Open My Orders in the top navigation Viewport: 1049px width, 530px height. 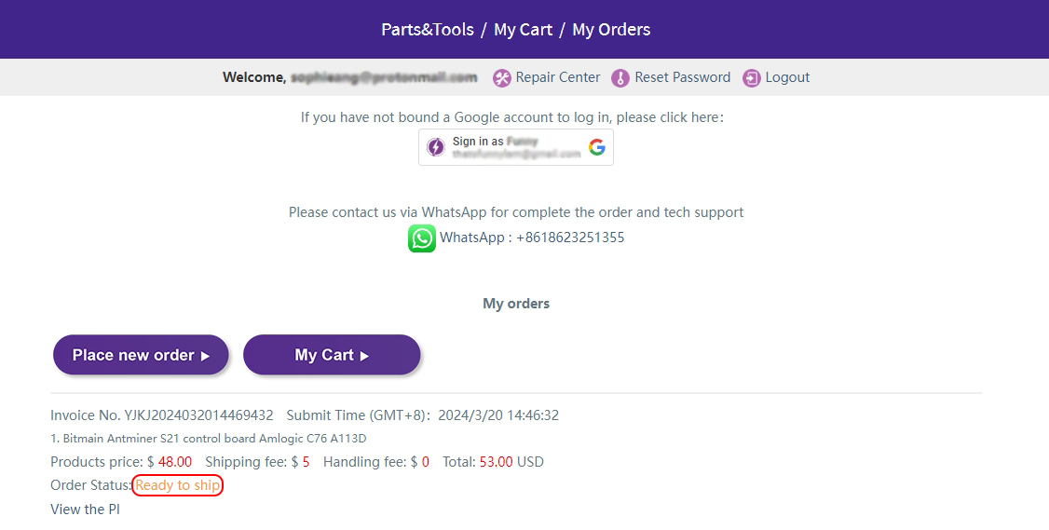pyautogui.click(x=611, y=30)
